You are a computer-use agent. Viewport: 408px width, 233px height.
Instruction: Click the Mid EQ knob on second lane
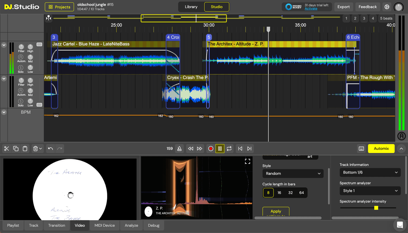point(30,91)
